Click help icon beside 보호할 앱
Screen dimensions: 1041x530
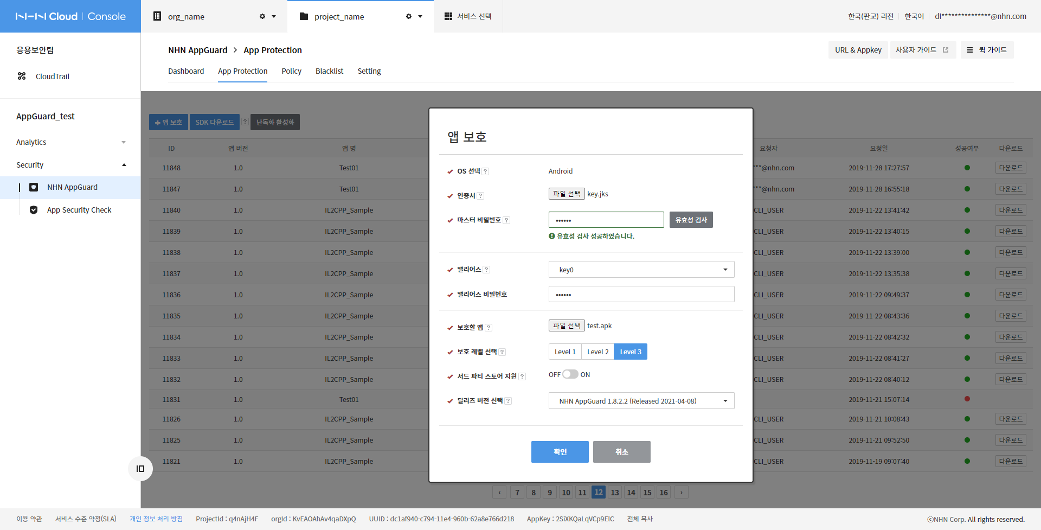(x=489, y=328)
